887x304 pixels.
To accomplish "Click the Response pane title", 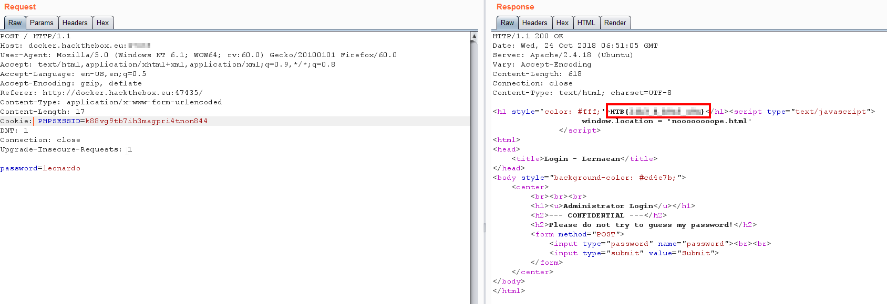I will (x=515, y=7).
